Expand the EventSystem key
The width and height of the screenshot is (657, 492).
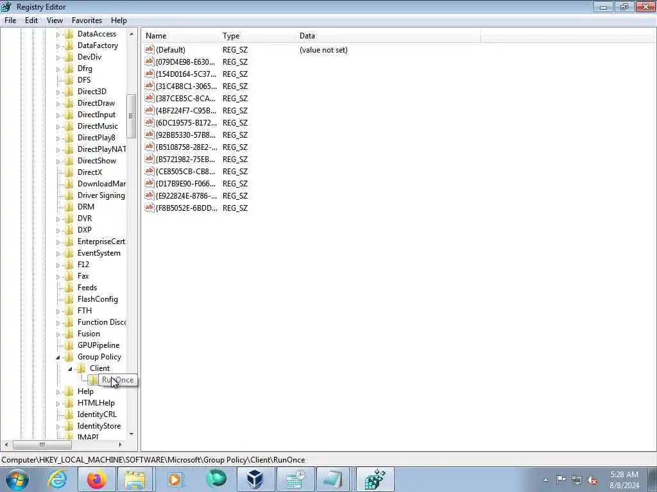click(58, 253)
